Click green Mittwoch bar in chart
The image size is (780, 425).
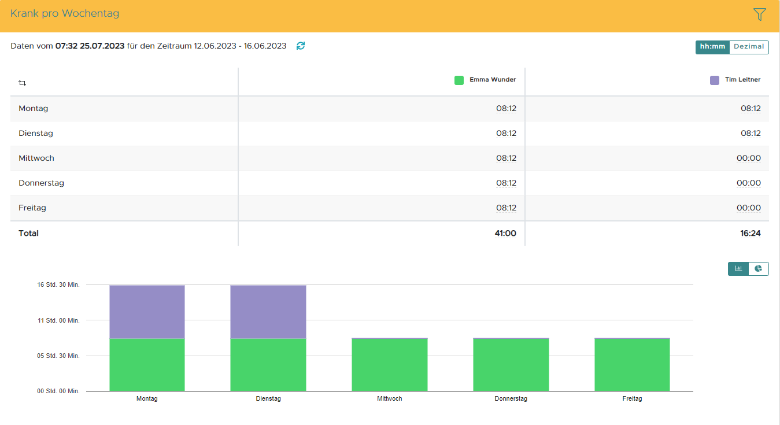point(389,364)
